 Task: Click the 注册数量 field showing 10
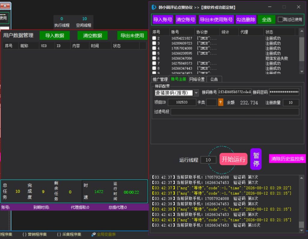point(291,103)
